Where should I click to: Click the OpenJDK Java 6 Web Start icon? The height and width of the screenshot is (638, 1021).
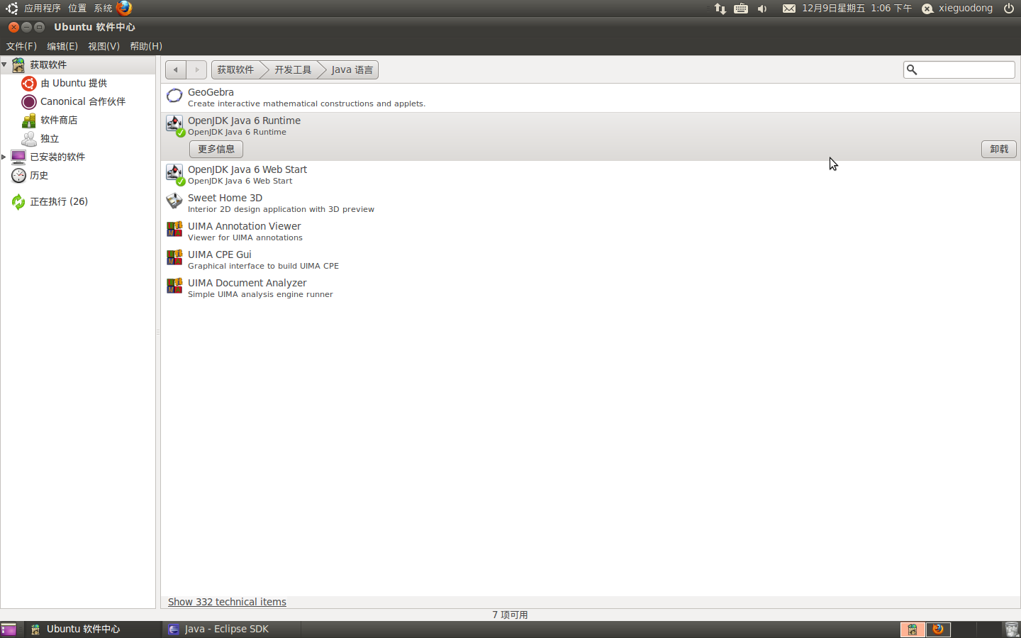pyautogui.click(x=174, y=174)
